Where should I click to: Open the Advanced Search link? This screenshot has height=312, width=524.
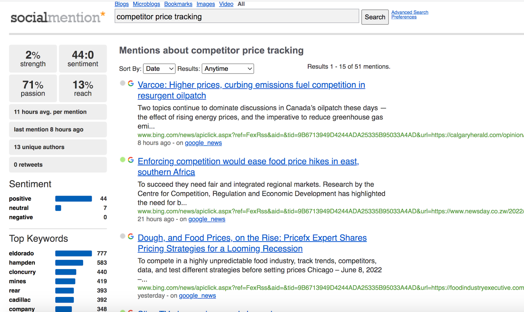410,12
